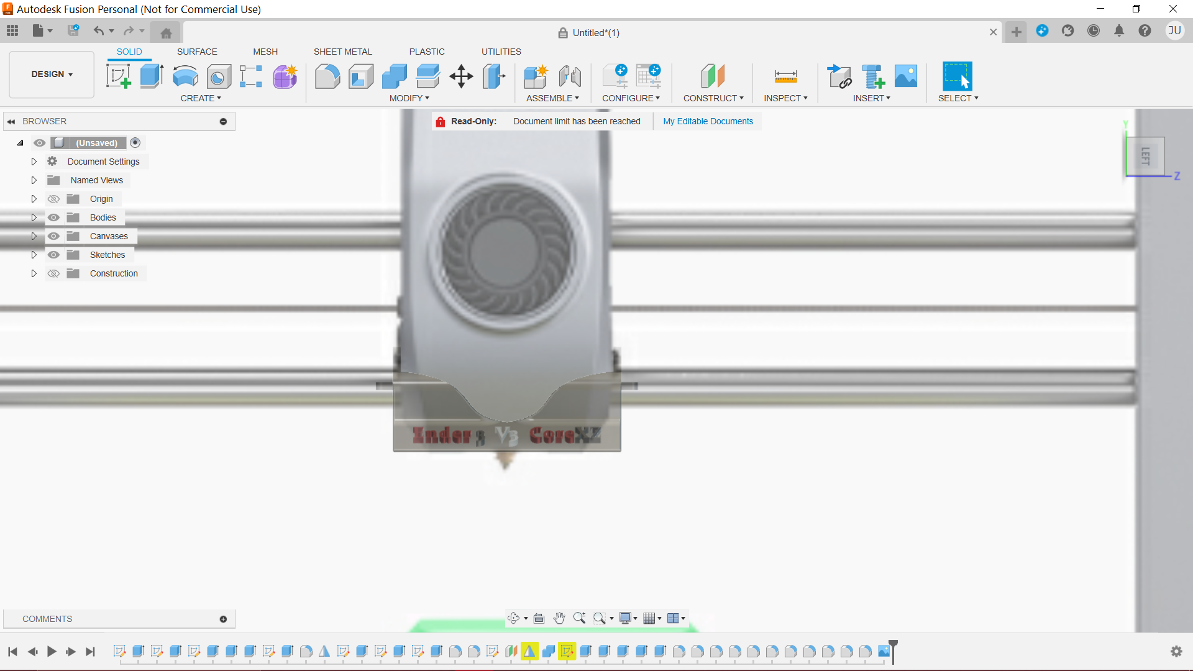1193x671 pixels.
Task: Undo the last action
Action: point(98,30)
